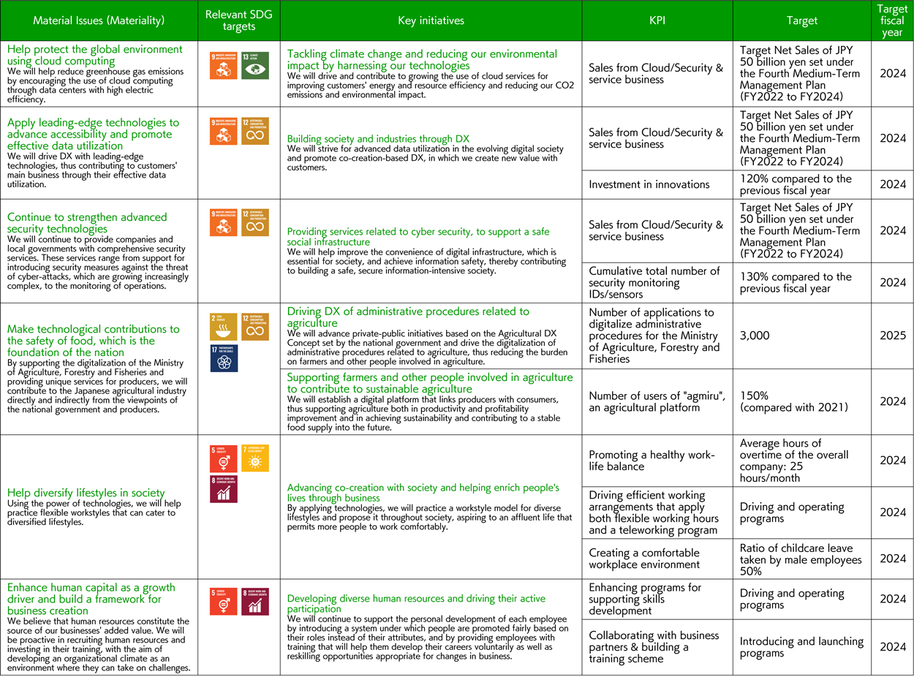
Task: Click SDG 12 icon in the safety of food row
Action: click(254, 327)
